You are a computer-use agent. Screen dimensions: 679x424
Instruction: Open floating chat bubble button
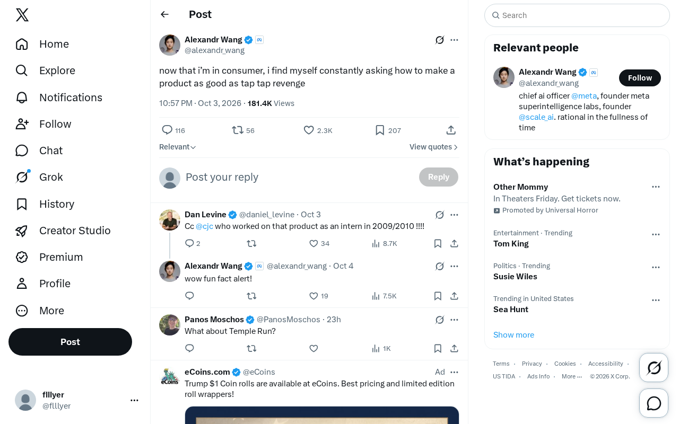[x=654, y=403]
